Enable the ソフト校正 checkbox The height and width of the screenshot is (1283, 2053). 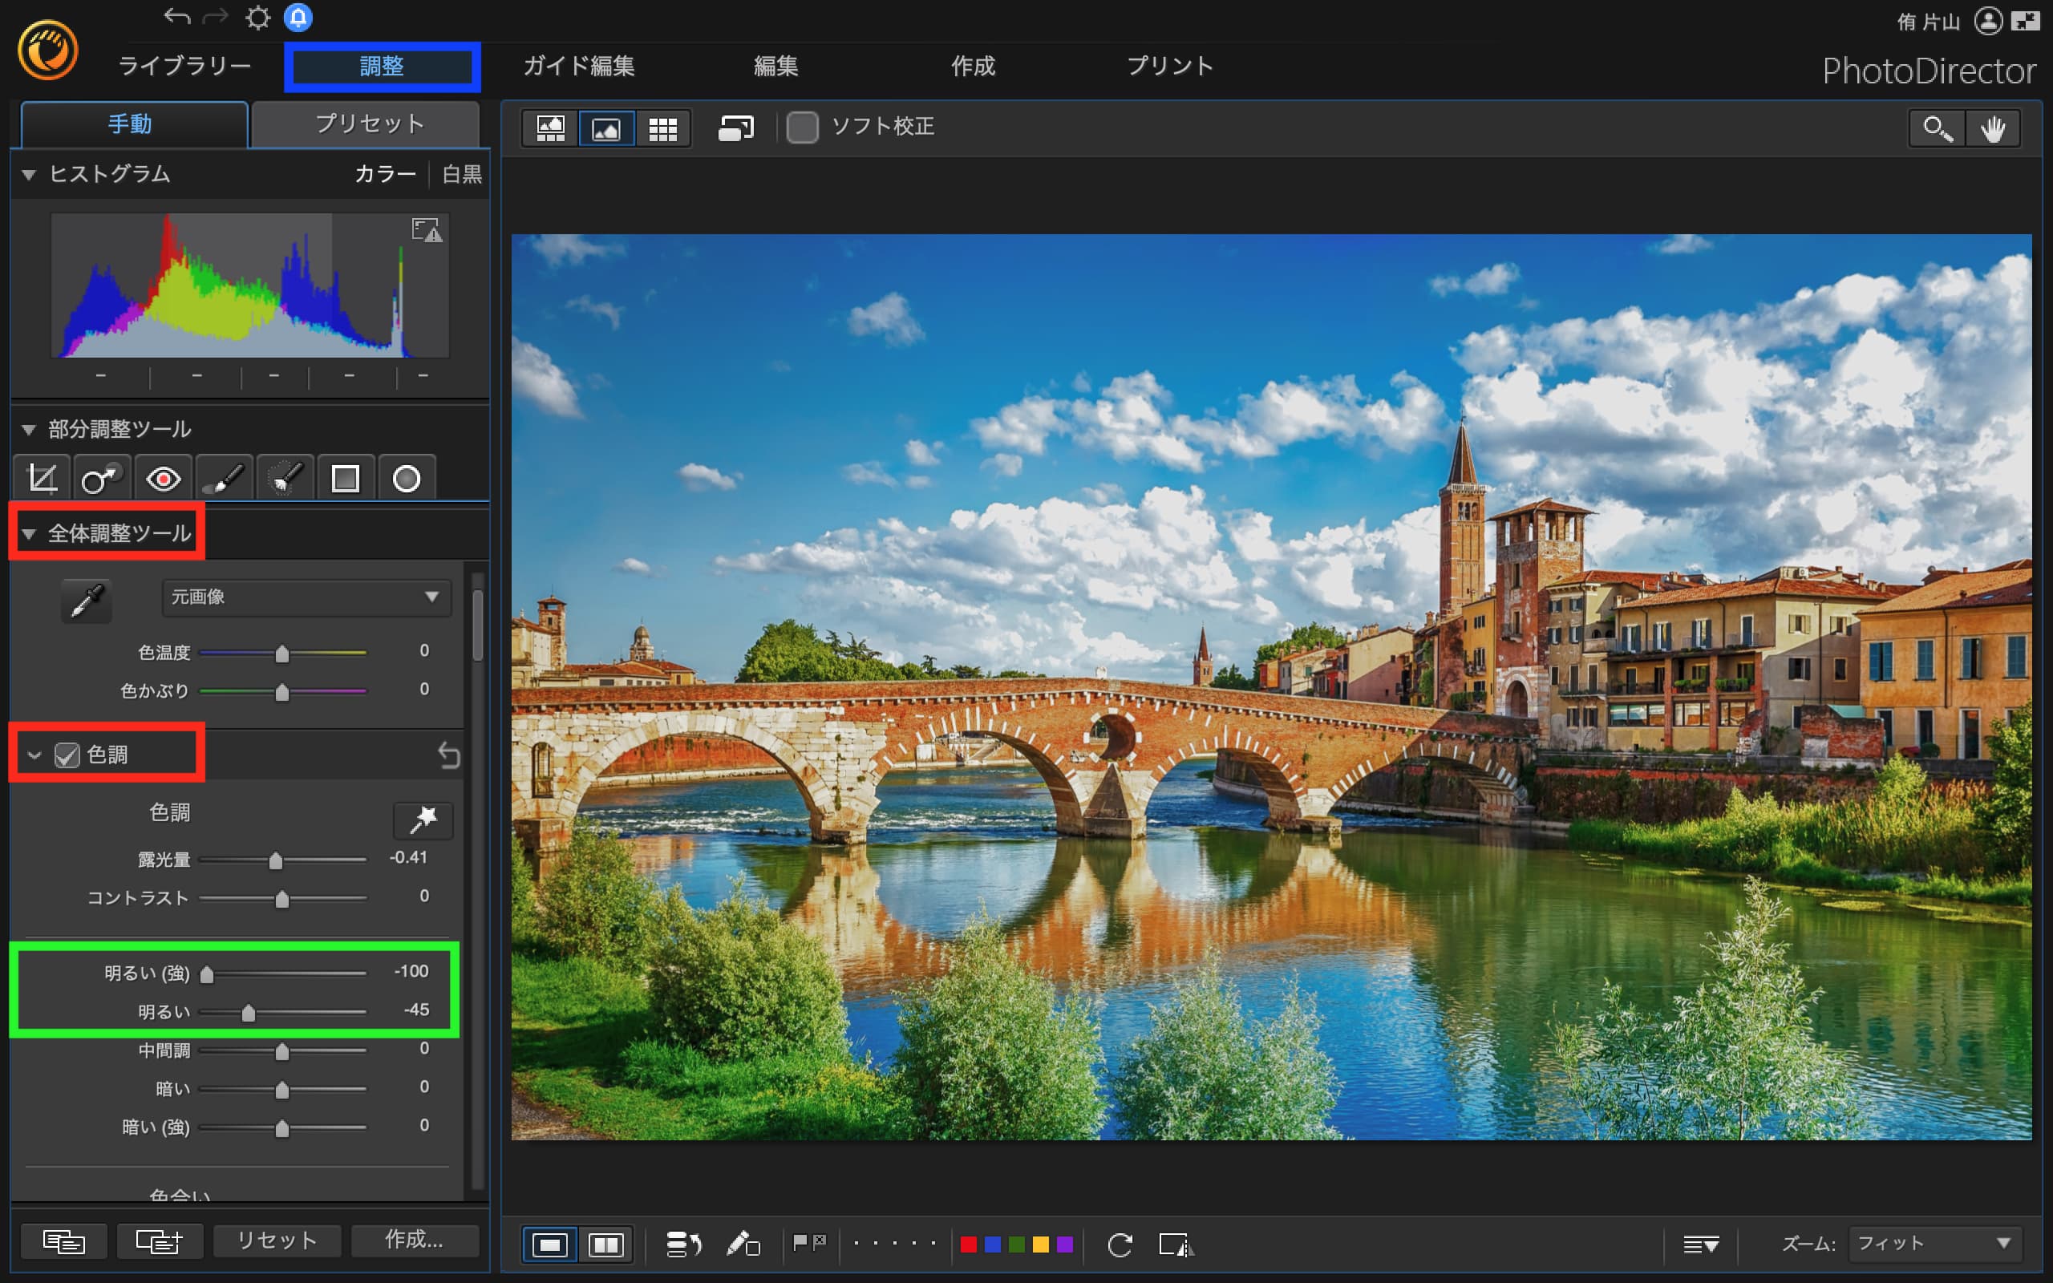802,127
